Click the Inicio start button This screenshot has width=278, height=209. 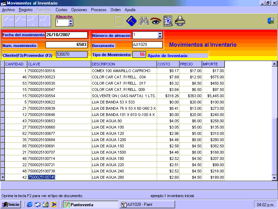pyautogui.click(x=11, y=204)
